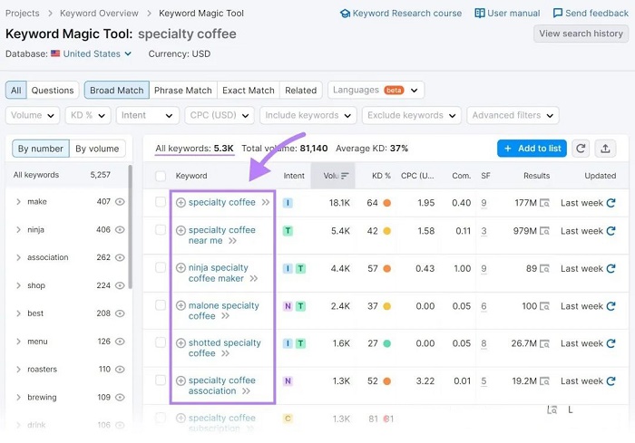
Task: Change database from United States
Action: [92, 53]
